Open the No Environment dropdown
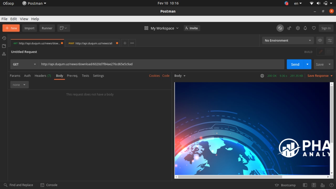 (288, 40)
